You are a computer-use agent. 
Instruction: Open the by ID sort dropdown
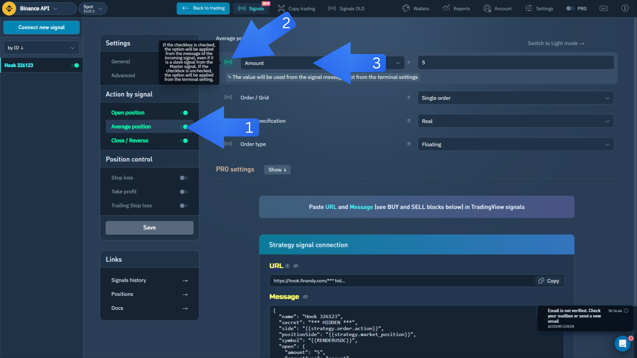click(41, 48)
